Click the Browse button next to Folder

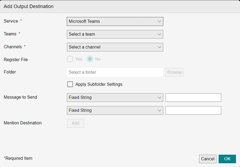pyautogui.click(x=174, y=72)
